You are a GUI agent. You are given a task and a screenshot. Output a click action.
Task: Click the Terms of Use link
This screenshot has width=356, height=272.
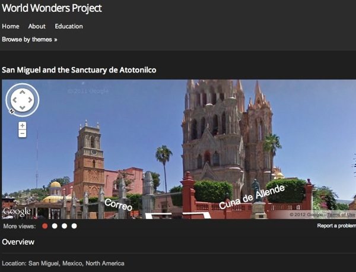(341, 215)
